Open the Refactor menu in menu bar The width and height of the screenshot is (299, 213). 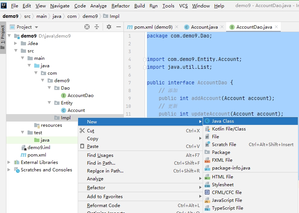pos(120,6)
